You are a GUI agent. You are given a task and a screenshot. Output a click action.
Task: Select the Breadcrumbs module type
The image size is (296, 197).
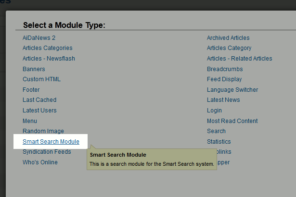click(x=225, y=69)
